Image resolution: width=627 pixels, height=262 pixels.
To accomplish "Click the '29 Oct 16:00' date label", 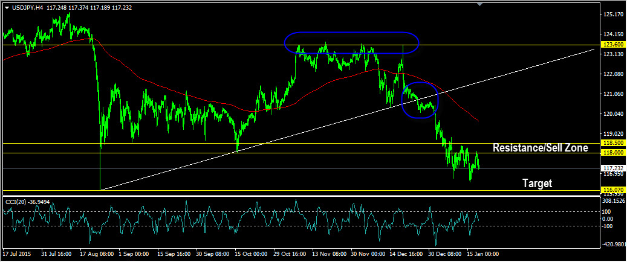I will [289, 254].
